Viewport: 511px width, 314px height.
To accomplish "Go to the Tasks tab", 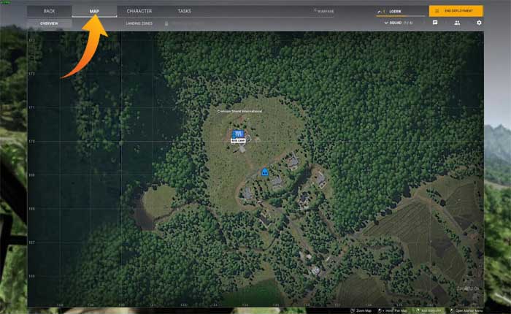I will 184,11.
